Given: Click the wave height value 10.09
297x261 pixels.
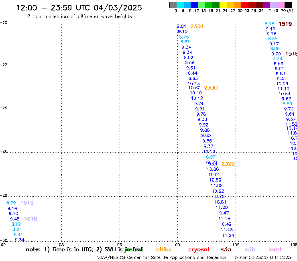Looking at the screenshot, I should click(x=282, y=84).
